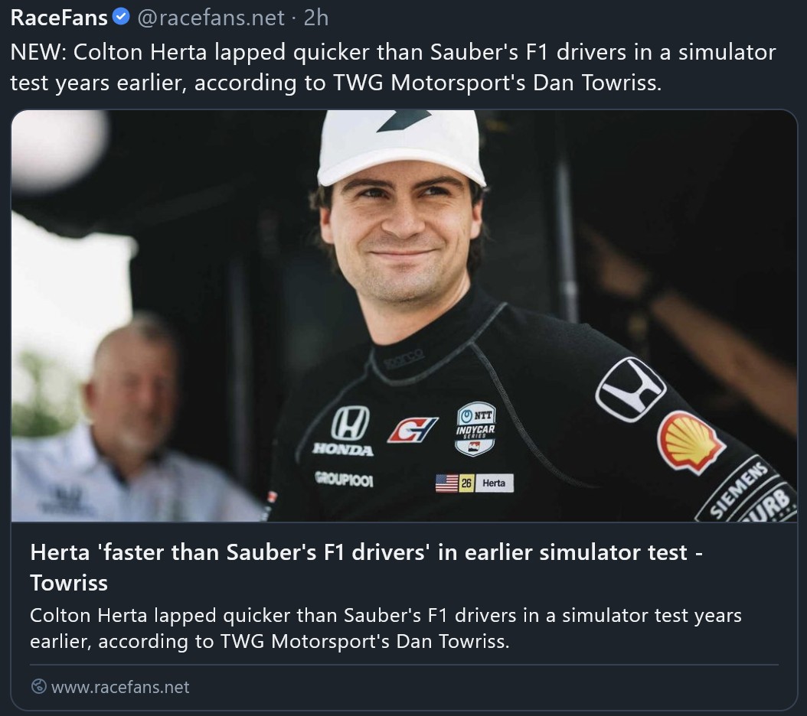
Task: Click the globe icon beside www.racefans.net
Action: point(38,686)
